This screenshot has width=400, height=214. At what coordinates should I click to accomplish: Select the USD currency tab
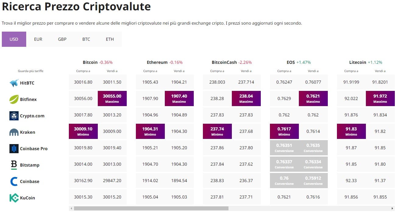pos(14,39)
